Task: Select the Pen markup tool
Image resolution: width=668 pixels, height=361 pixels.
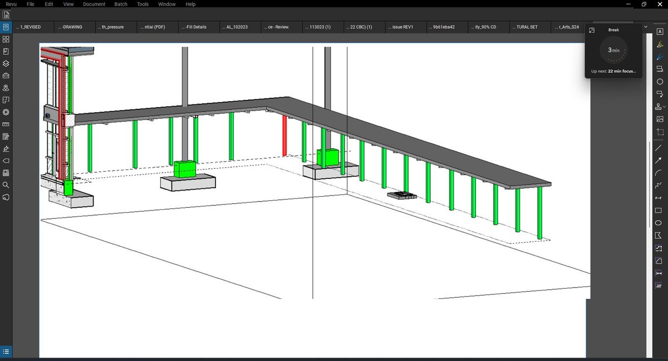Action: [x=660, y=57]
